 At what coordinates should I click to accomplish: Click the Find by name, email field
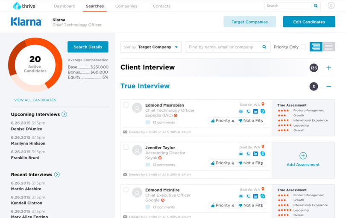228,47
